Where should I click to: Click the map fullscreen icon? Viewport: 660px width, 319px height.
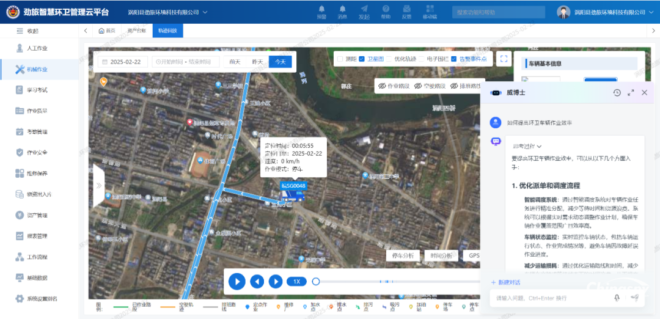point(504,59)
